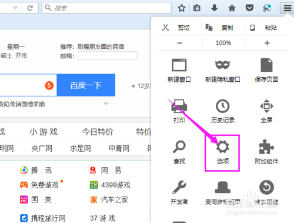The width and height of the screenshot is (294, 223).
Task: Open the Find magnifier in menu
Action: tap(179, 147)
